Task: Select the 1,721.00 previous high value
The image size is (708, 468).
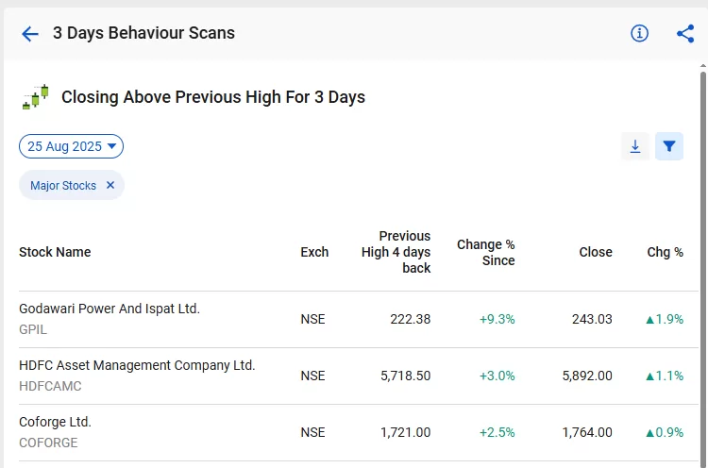Action: coord(406,432)
